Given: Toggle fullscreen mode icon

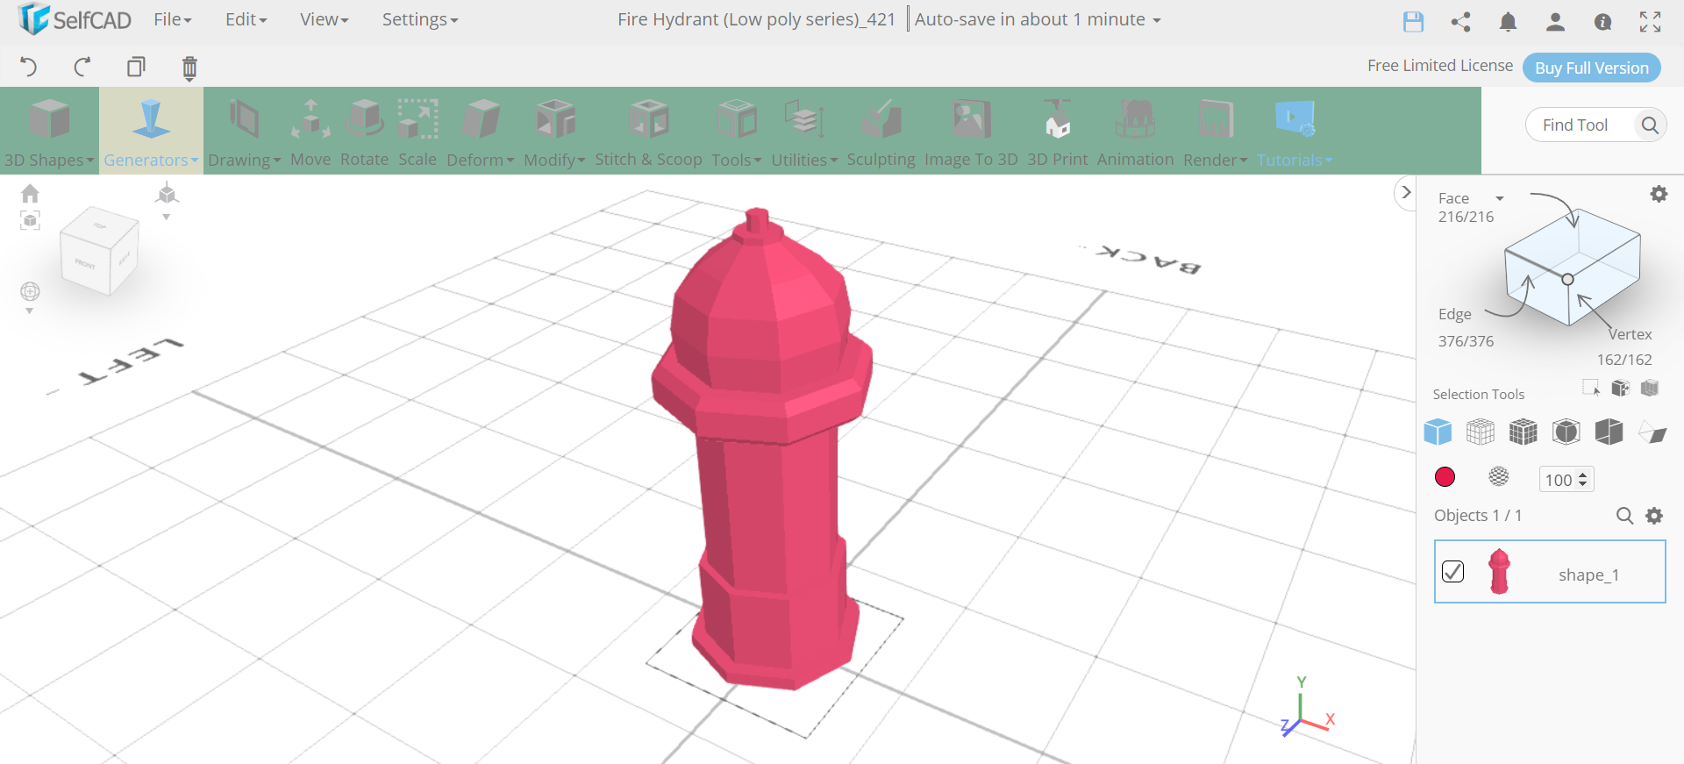Looking at the screenshot, I should [x=1650, y=22].
